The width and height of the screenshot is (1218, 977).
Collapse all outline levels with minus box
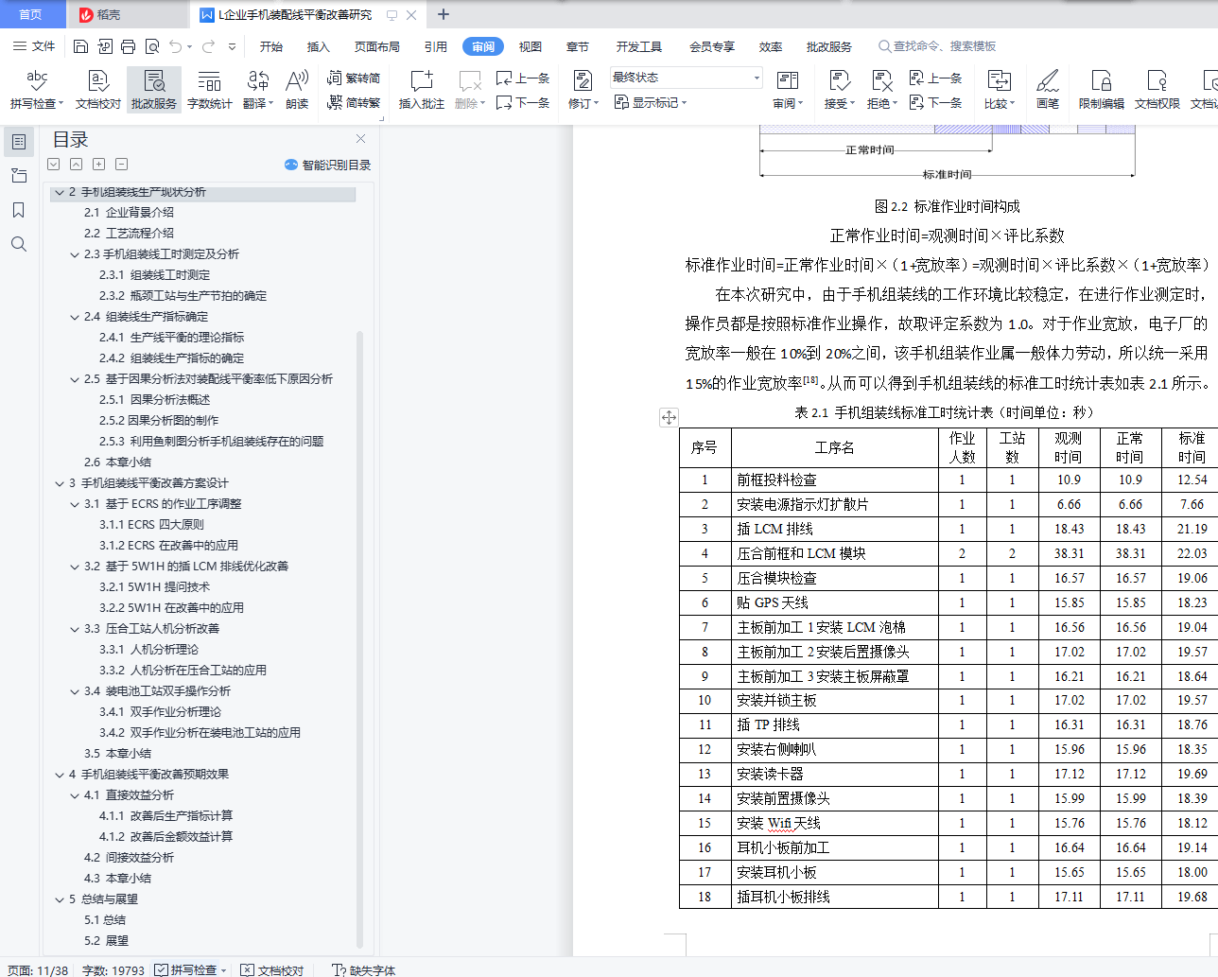[x=121, y=165]
